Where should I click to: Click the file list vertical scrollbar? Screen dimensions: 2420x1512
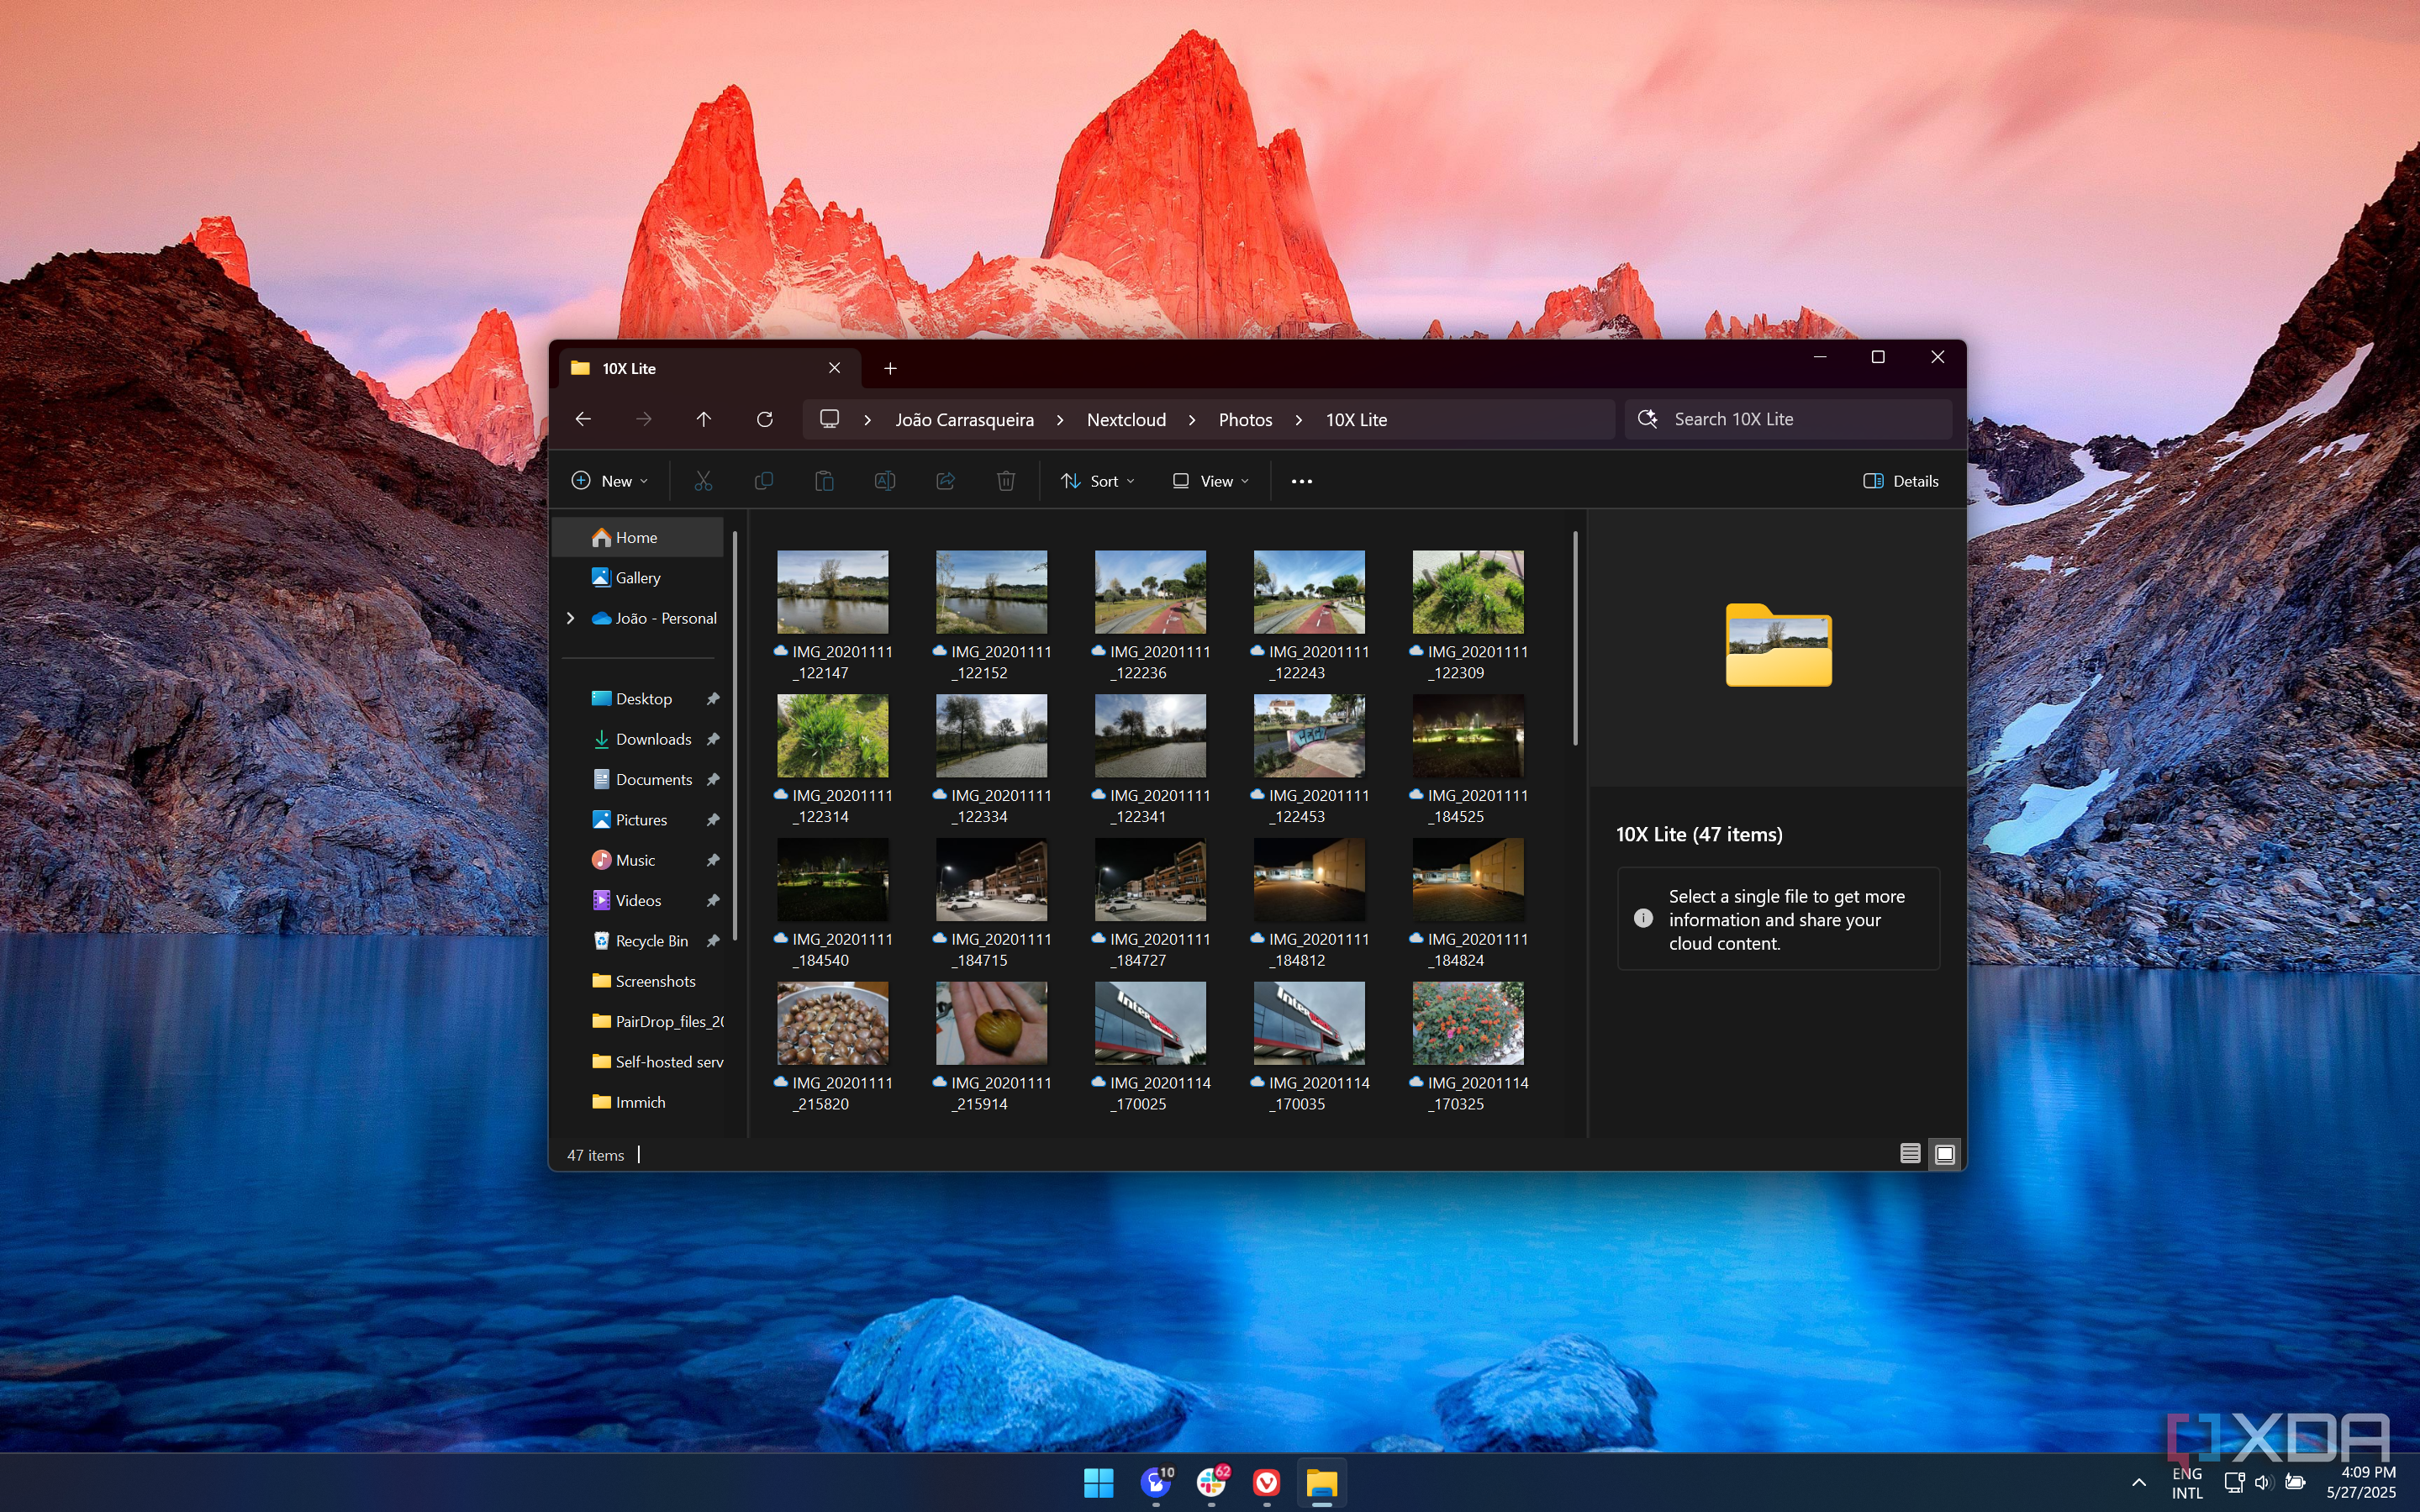coord(1575,638)
